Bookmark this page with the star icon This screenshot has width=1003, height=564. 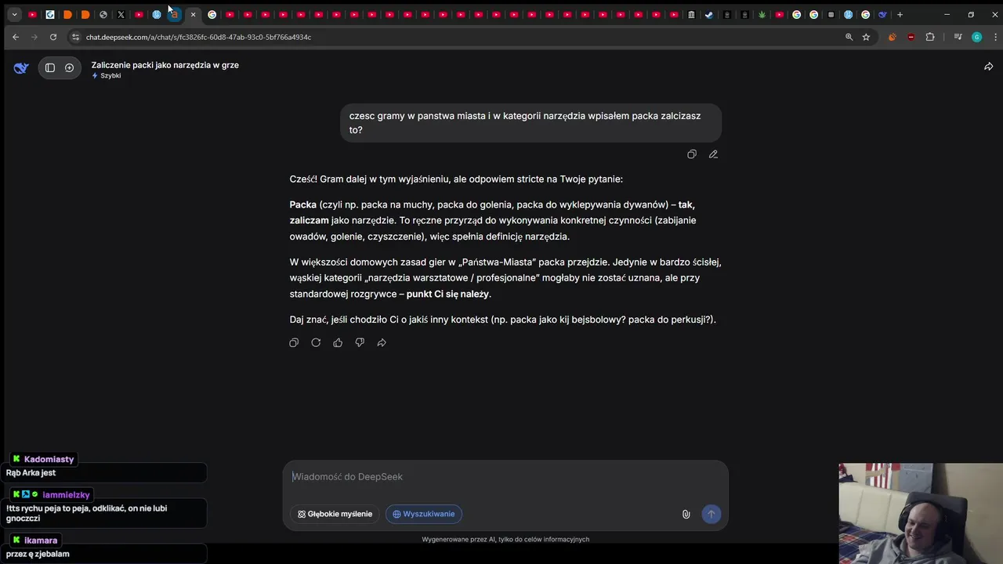866,37
